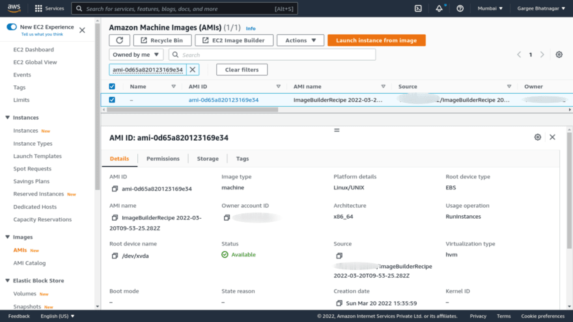573x322 pixels.
Task: Sort by the AMI ID column arrow
Action: [279, 87]
